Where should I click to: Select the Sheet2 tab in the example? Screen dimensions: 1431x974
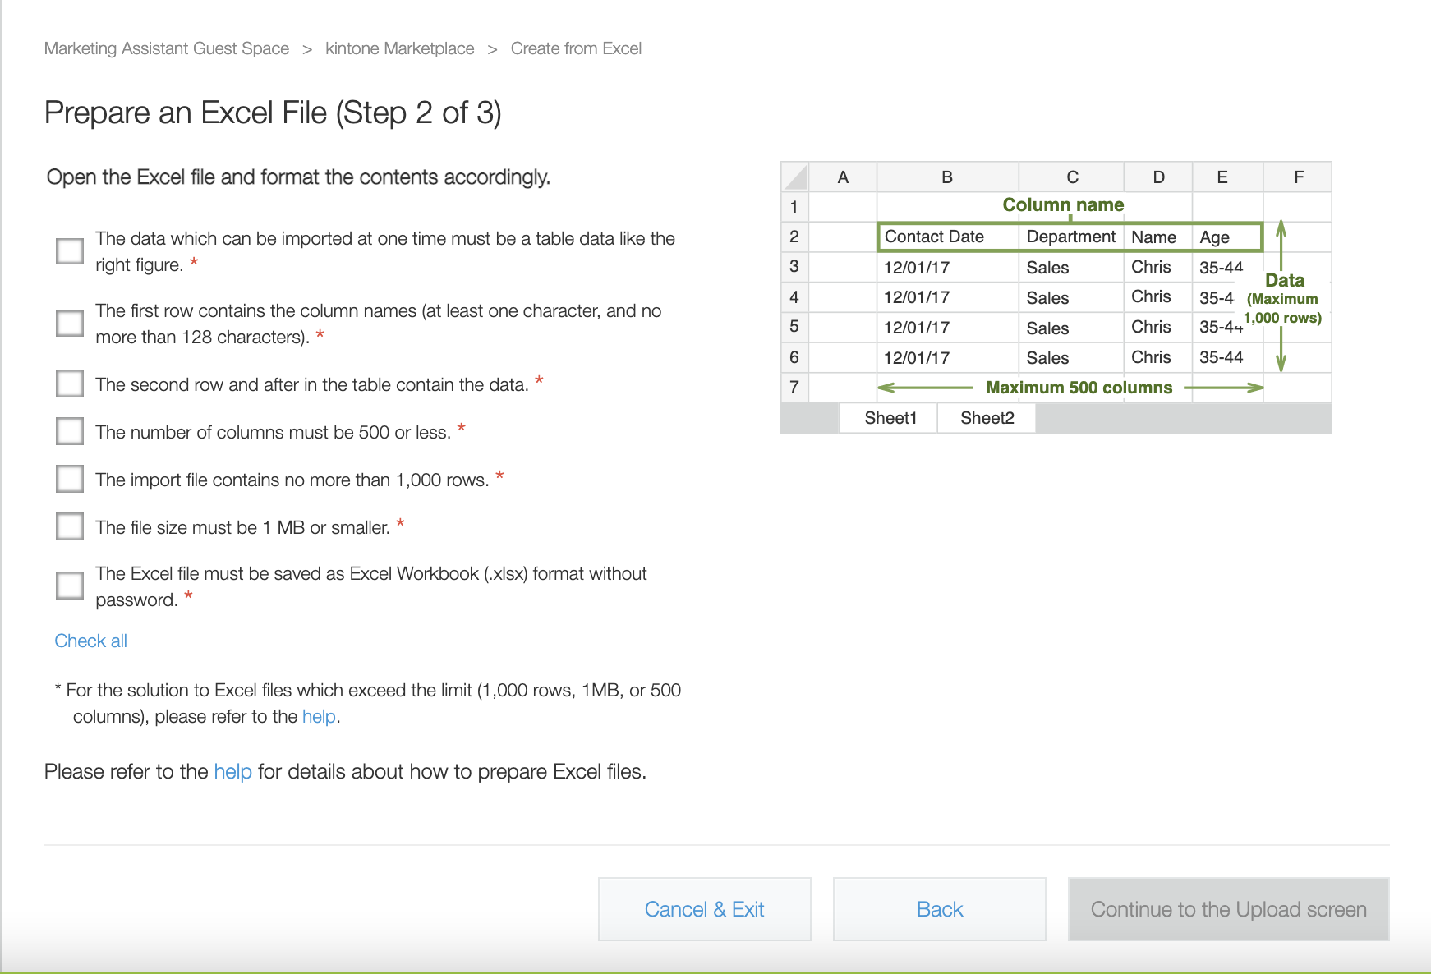986,417
